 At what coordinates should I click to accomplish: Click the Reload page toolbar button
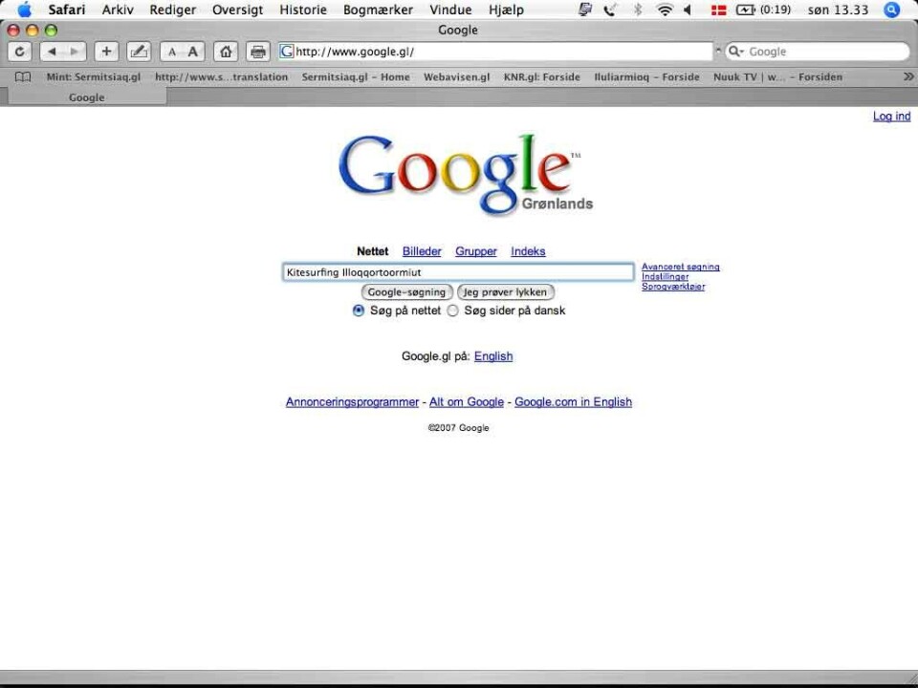[19, 52]
